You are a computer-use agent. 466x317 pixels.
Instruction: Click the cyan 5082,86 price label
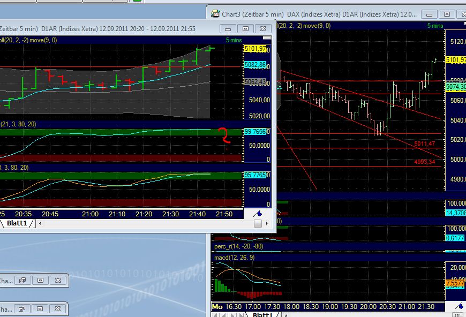pos(255,65)
